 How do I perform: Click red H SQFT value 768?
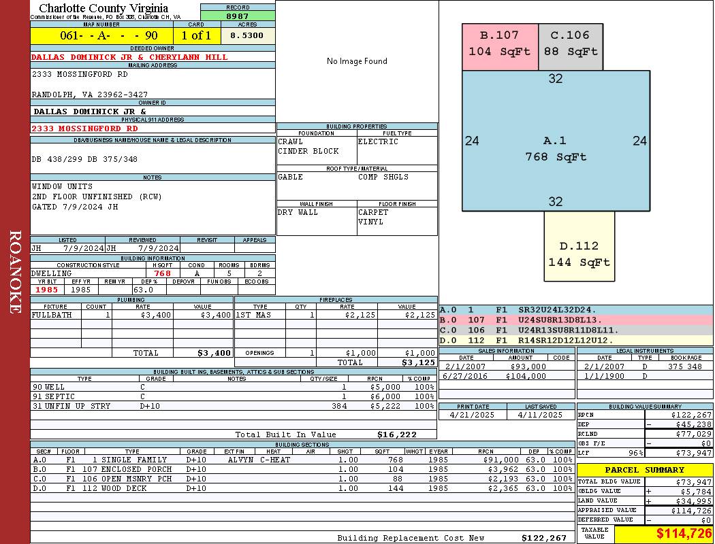pos(162,273)
